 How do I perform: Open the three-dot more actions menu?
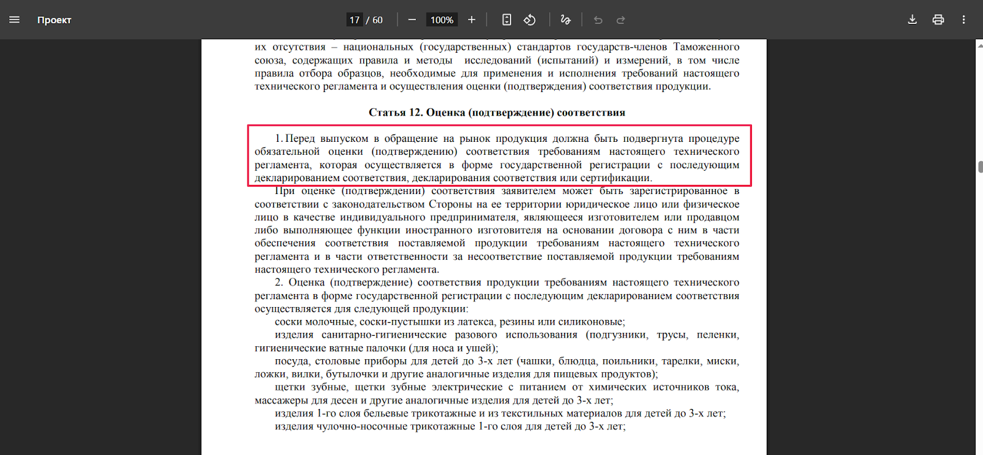point(963,20)
